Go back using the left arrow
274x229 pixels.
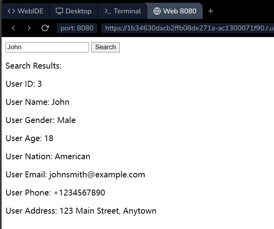(x=14, y=28)
